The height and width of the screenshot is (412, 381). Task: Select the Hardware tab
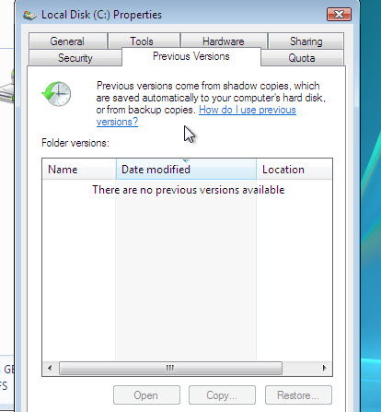(x=224, y=41)
